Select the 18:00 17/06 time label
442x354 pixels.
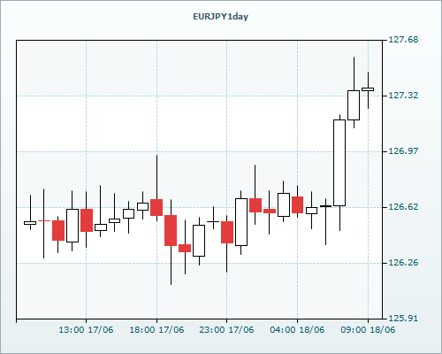pyautogui.click(x=156, y=330)
